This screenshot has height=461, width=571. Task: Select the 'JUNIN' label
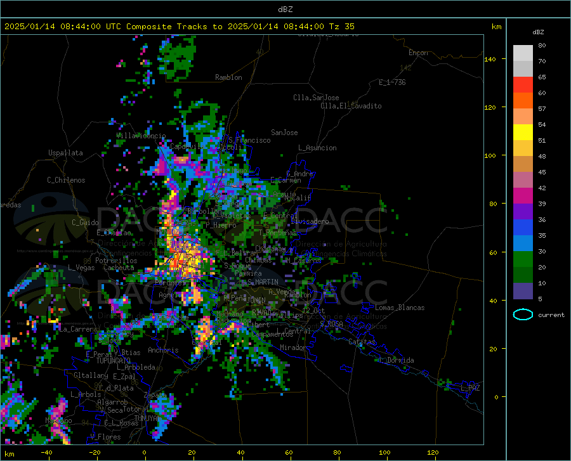tap(256, 301)
